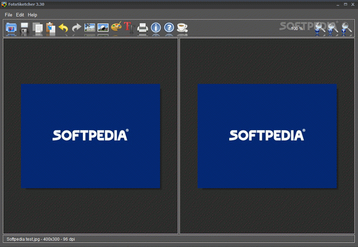Fit zoom with the middle magnifier icon
The height and width of the screenshot is (247, 358).
332,29
